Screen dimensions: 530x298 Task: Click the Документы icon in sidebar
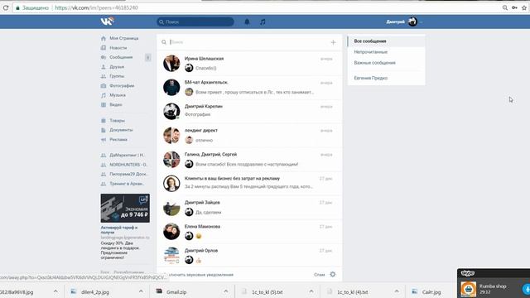pyautogui.click(x=104, y=130)
